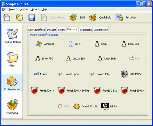Click the OpenBSD x86 label text

tap(90, 106)
